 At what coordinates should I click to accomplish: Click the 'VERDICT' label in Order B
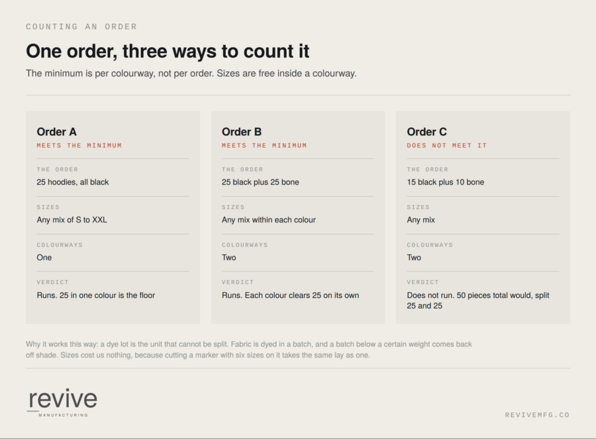click(238, 282)
